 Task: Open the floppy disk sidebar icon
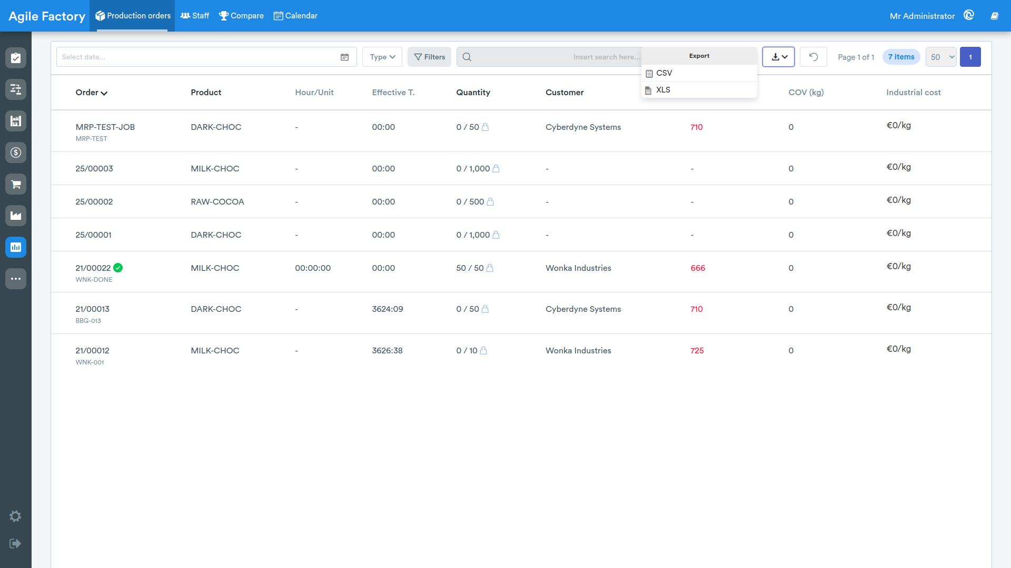(x=16, y=121)
